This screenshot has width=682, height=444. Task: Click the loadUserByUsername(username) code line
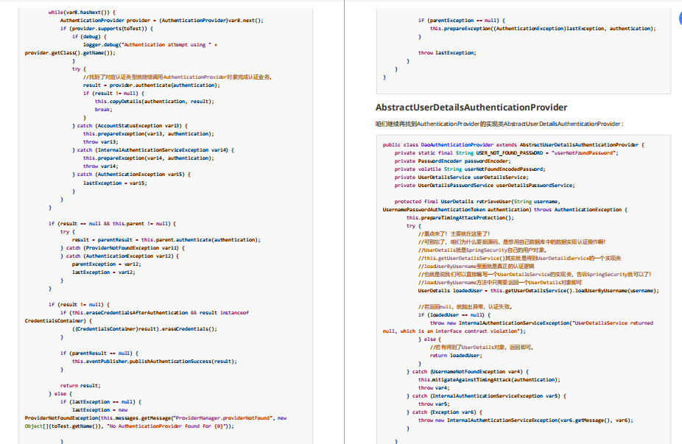pyautogui.click(x=538, y=291)
